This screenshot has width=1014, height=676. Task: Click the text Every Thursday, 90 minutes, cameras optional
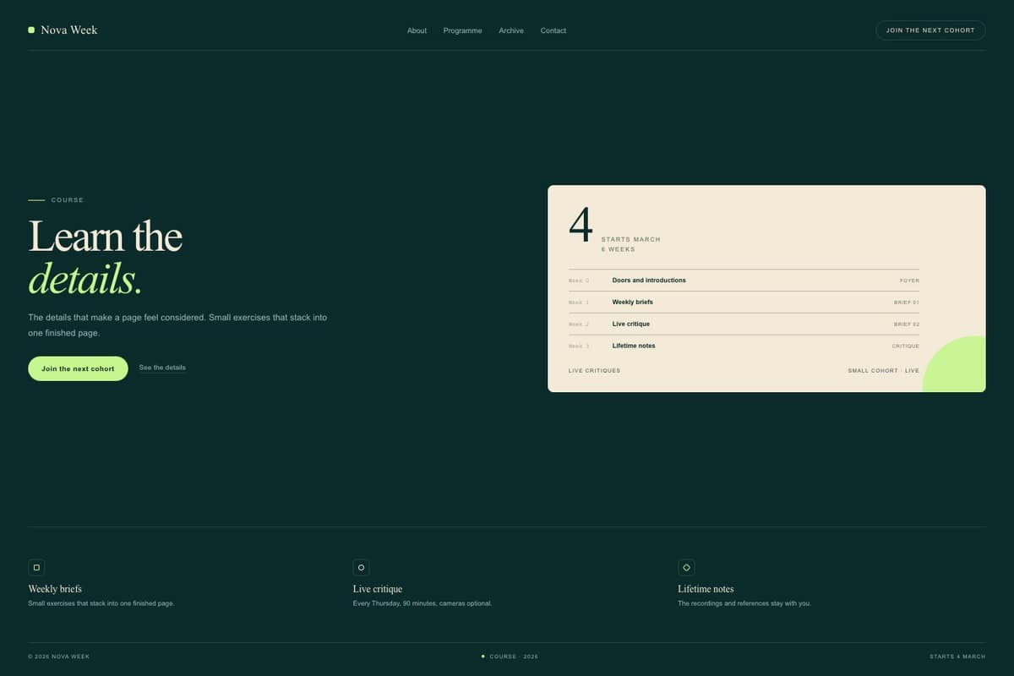click(x=422, y=603)
